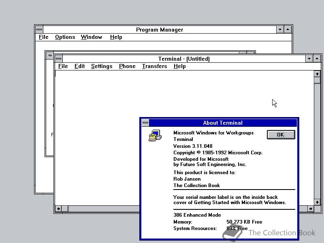Open Terminal File menu
The width and height of the screenshot is (324, 243).
[x=63, y=66]
